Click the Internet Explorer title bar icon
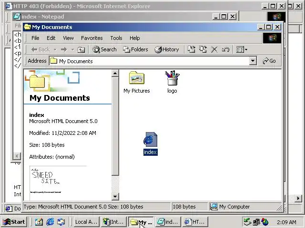Viewport: 305px width, 228px height. coord(9,6)
